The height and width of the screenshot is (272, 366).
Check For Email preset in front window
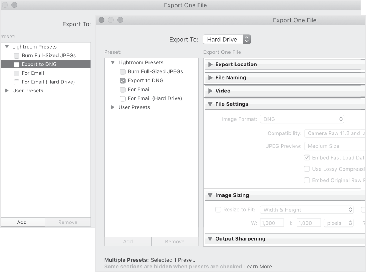tap(123, 90)
